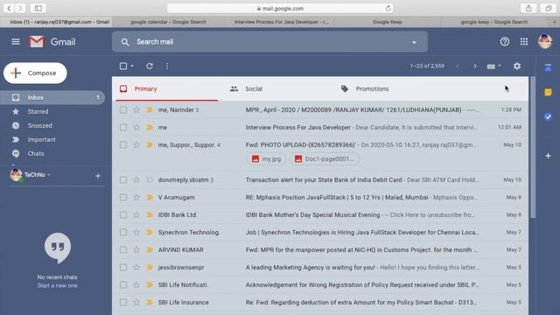Select checkbox for Interview Process email
Screen dimensions: 560x315
[x=123, y=127]
